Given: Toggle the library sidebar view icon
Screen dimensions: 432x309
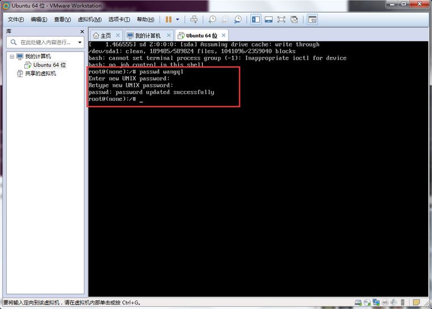Looking at the screenshot, I should pyautogui.click(x=256, y=19).
